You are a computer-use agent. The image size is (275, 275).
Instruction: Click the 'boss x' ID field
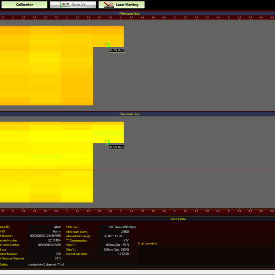[44, 231]
